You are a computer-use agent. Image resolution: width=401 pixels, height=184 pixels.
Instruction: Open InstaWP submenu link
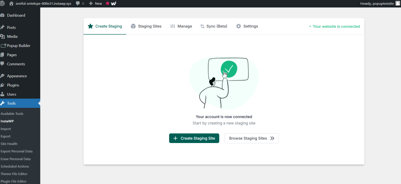(7, 121)
